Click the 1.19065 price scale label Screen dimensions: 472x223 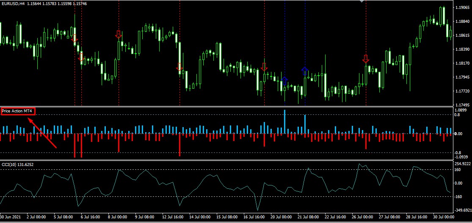click(463, 8)
